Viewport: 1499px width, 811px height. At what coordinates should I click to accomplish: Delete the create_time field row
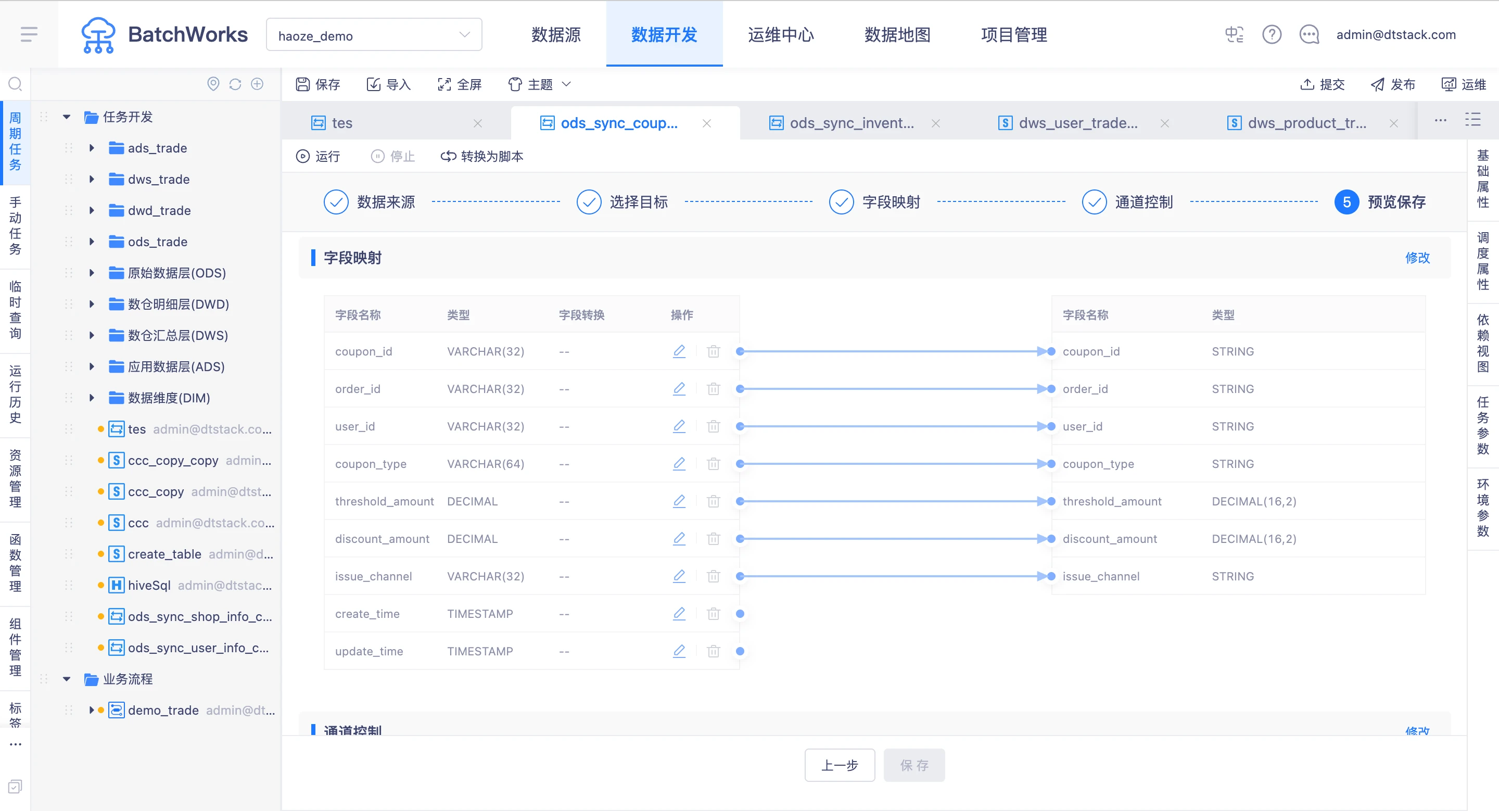pyautogui.click(x=714, y=614)
